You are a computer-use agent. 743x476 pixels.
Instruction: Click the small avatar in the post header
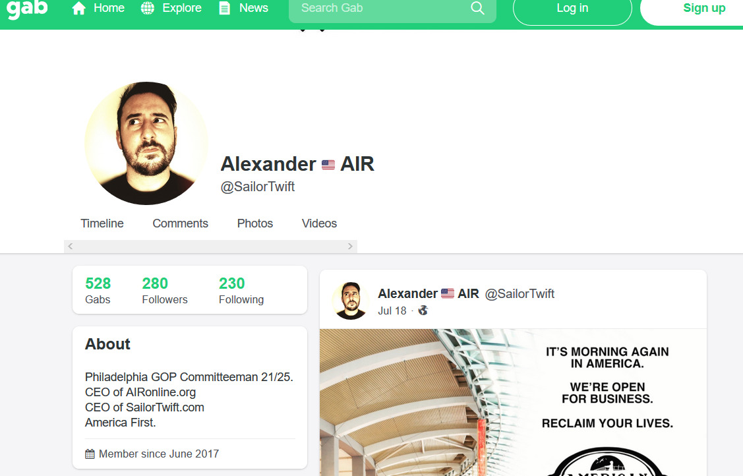click(x=351, y=300)
